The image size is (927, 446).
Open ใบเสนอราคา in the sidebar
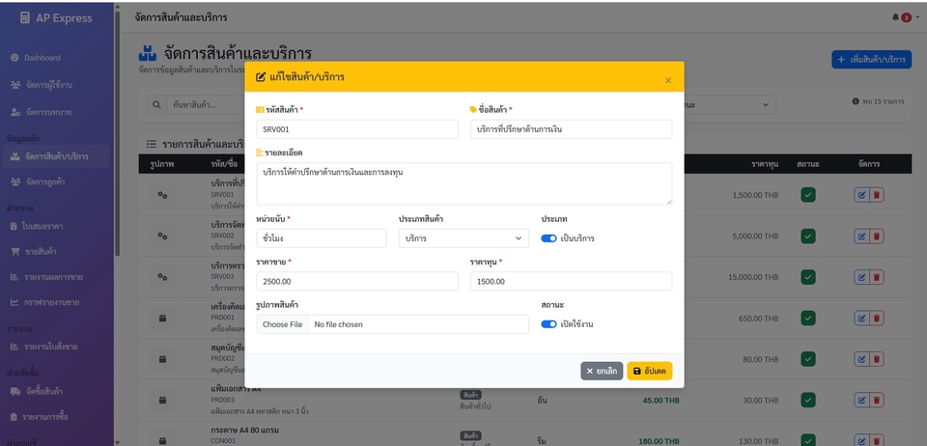[38, 226]
